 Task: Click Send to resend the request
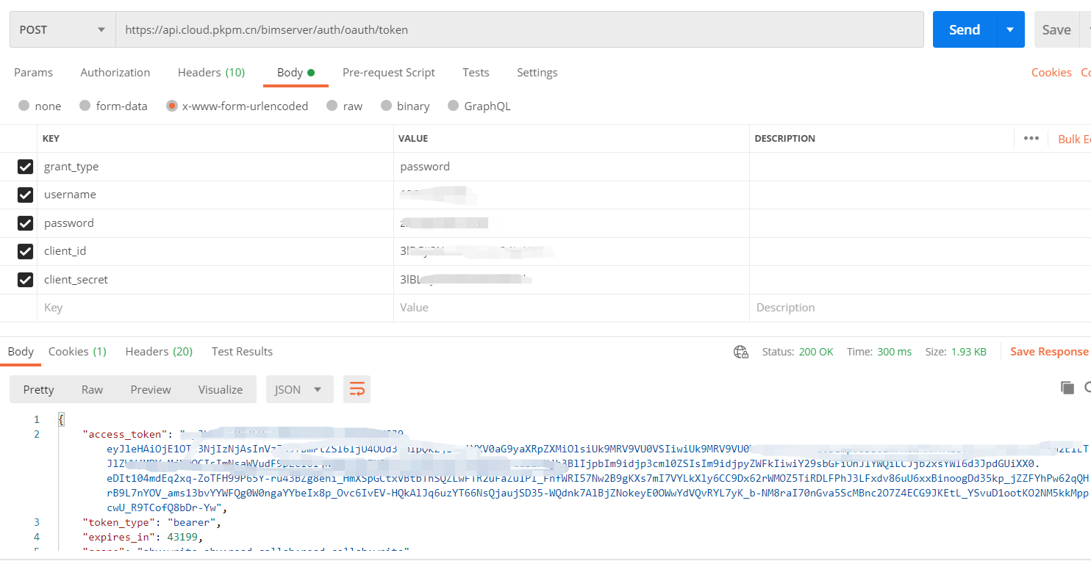pyautogui.click(x=964, y=29)
